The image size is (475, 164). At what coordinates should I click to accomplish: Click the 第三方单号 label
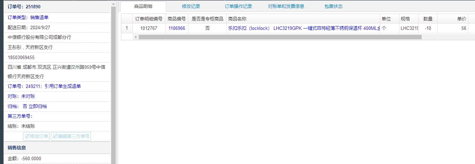click(20, 116)
